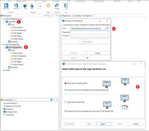Toggle the Using Proxy checkbox
This screenshot has height=131, width=149.
click(x=81, y=41)
